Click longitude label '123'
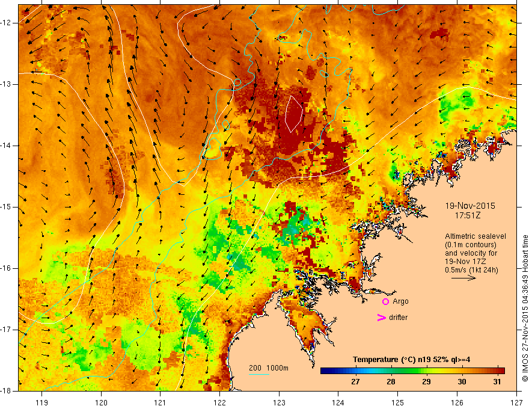The image size is (529, 409). tap(279, 402)
